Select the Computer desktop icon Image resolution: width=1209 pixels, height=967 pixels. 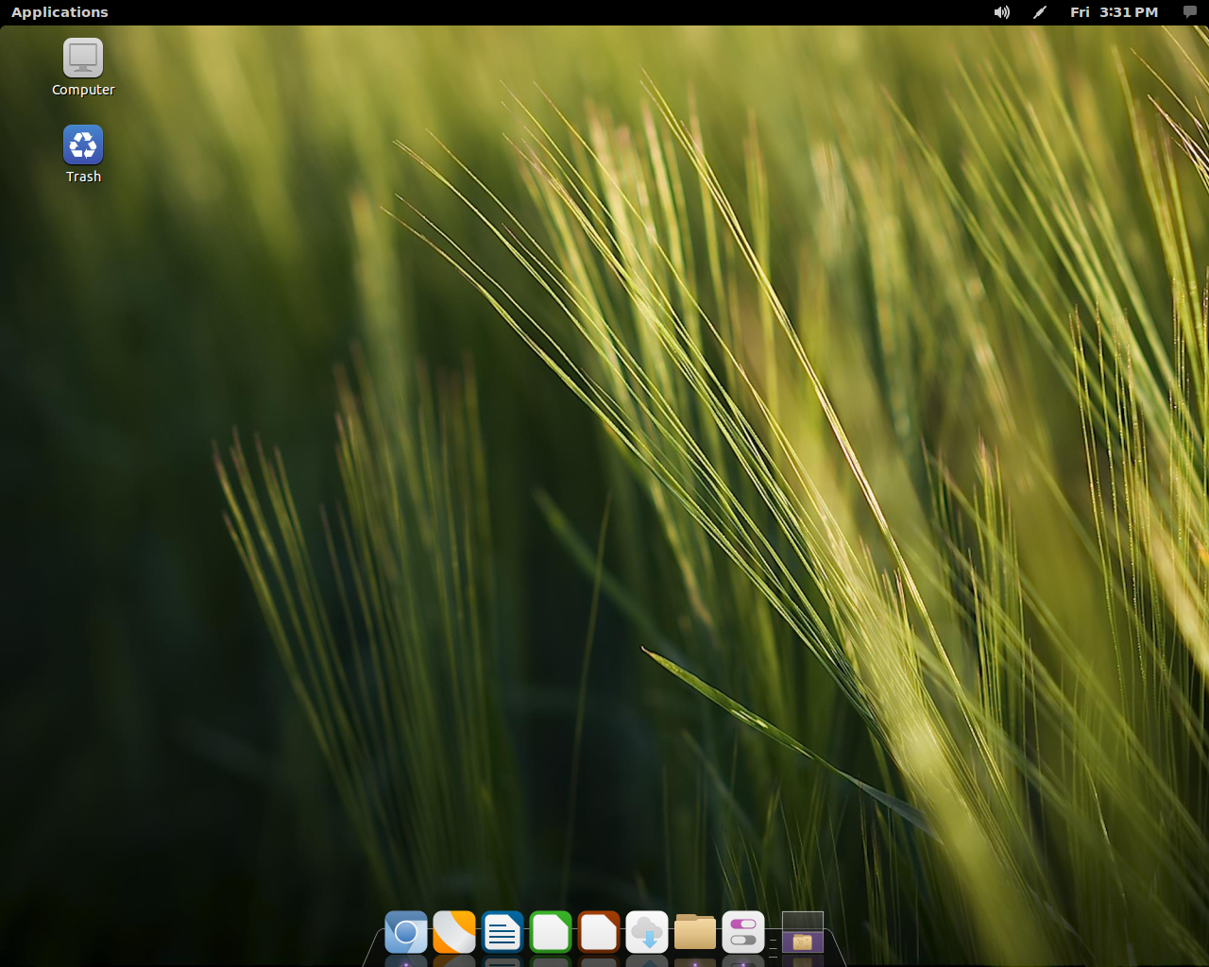pos(83,59)
